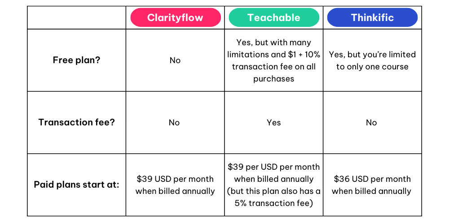
Task: Click the pink Clarityflow header pill
Action: pos(175,17)
